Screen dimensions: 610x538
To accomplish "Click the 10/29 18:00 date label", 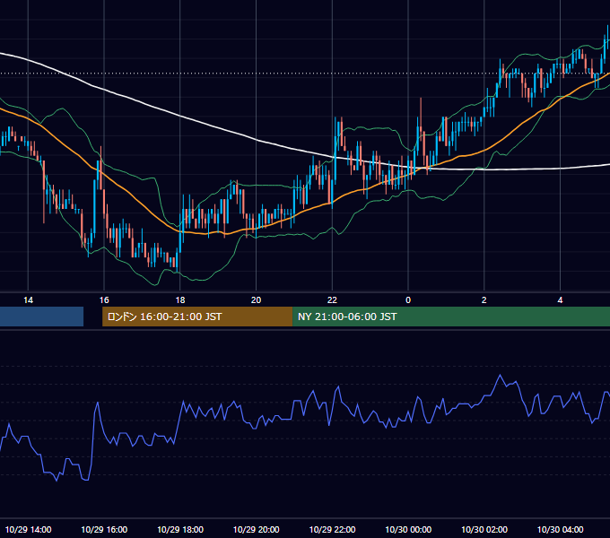I will coord(180,529).
